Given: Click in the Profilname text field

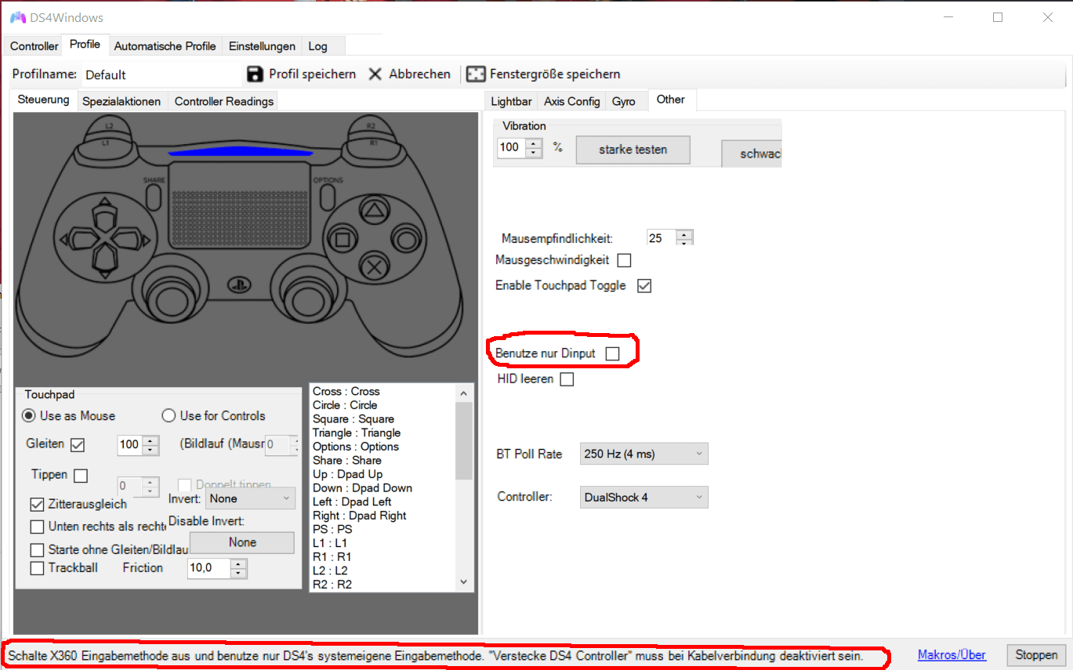Looking at the screenshot, I should coord(161,74).
